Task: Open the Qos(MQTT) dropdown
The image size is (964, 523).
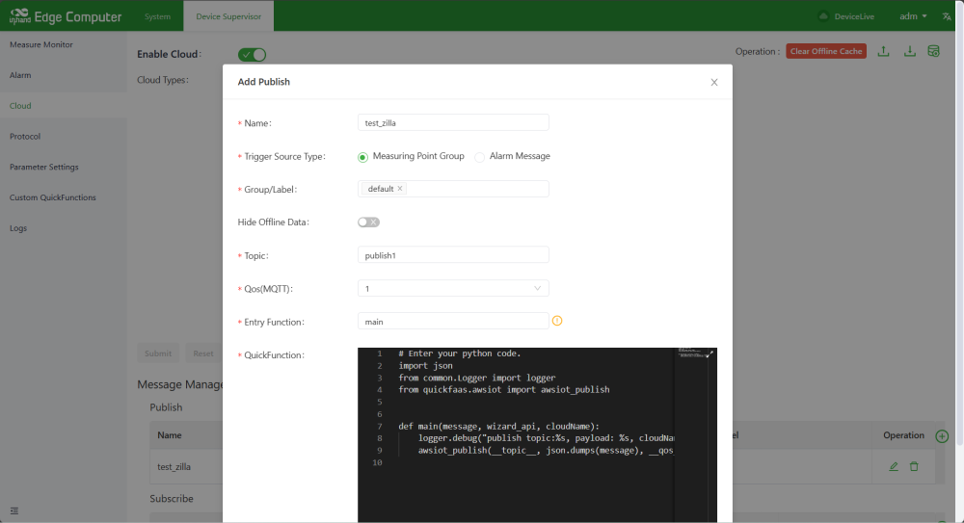Action: pos(453,288)
